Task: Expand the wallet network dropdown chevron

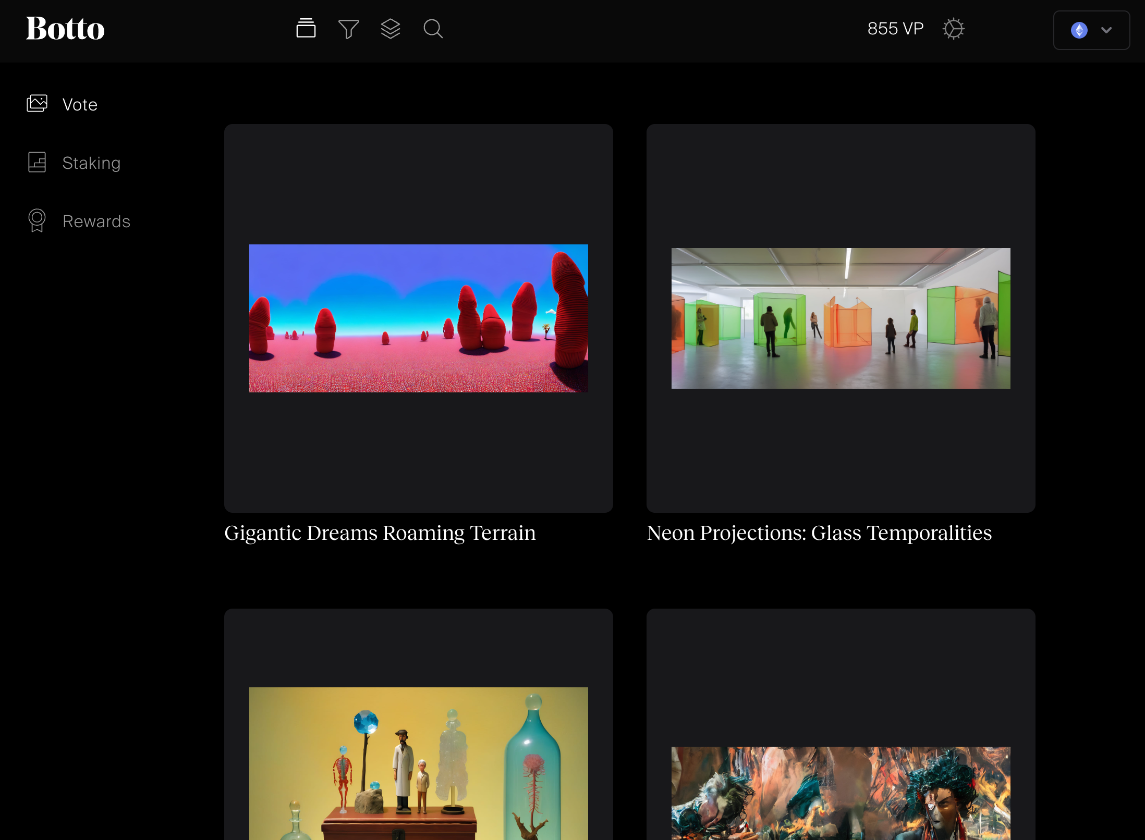Action: (1106, 30)
